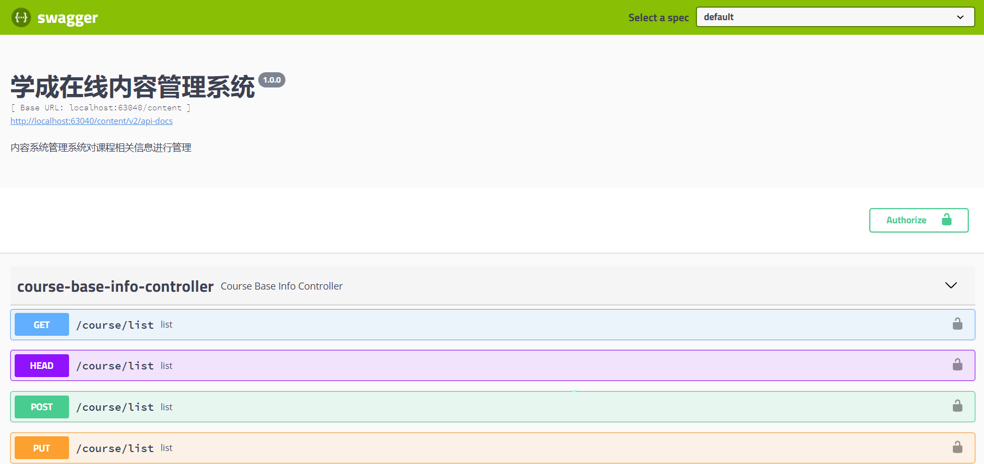Click the api-docs URL link

coord(91,121)
